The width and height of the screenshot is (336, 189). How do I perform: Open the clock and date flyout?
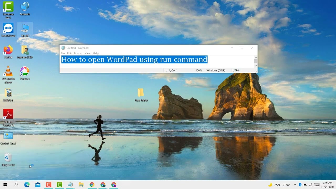327,185
